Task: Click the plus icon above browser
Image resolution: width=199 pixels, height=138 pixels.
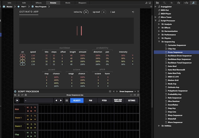Action: coord(151,6)
